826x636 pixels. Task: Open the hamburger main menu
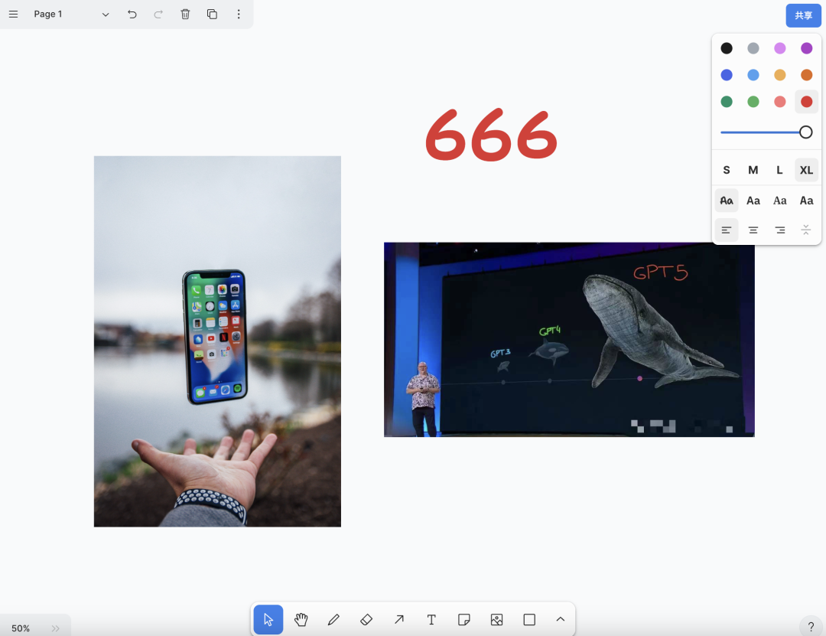pos(13,15)
